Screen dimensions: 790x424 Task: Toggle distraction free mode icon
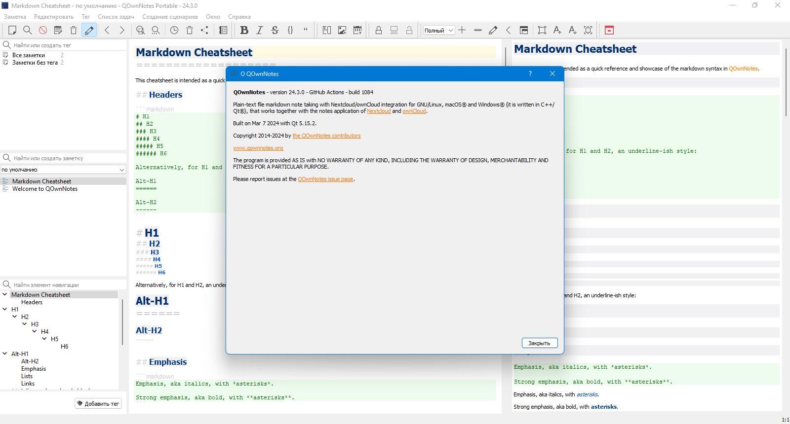[542, 30]
